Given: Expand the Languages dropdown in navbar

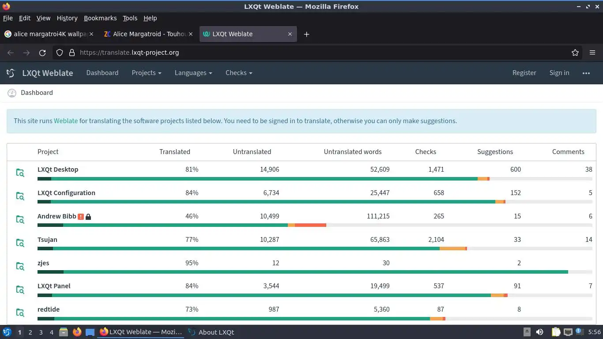Looking at the screenshot, I should click(x=193, y=73).
